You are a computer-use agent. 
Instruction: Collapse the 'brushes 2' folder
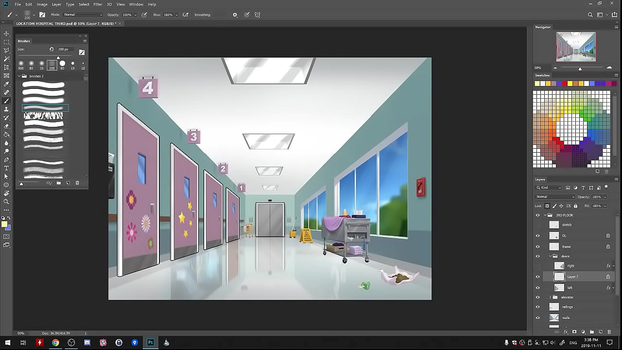point(20,76)
